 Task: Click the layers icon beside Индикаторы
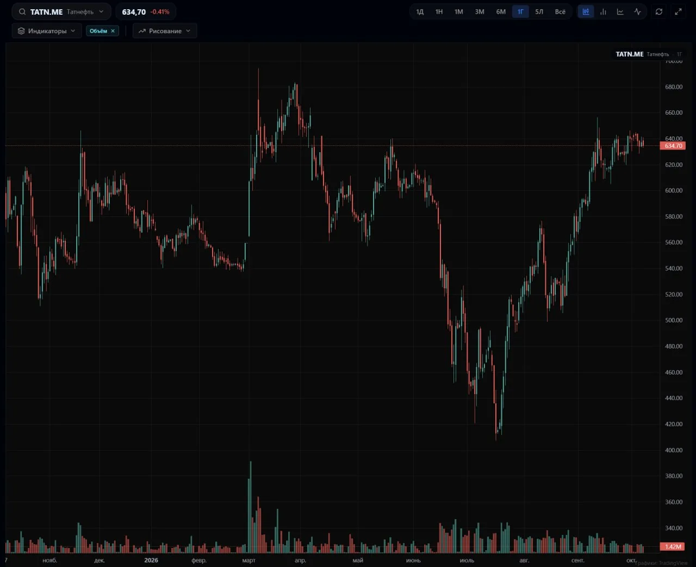(21, 31)
